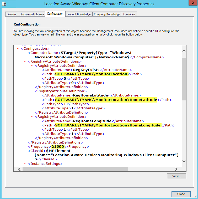
Task: Click the horizontal scrollbar thumb
Action: (x=75, y=169)
